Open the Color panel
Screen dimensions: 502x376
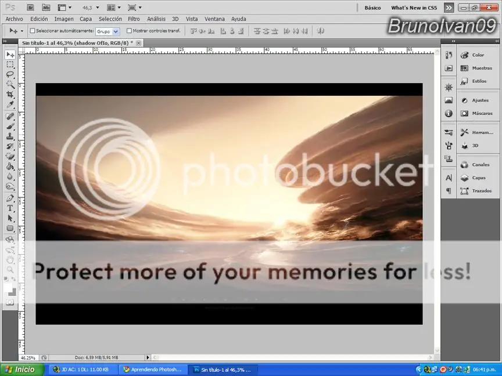coord(478,55)
